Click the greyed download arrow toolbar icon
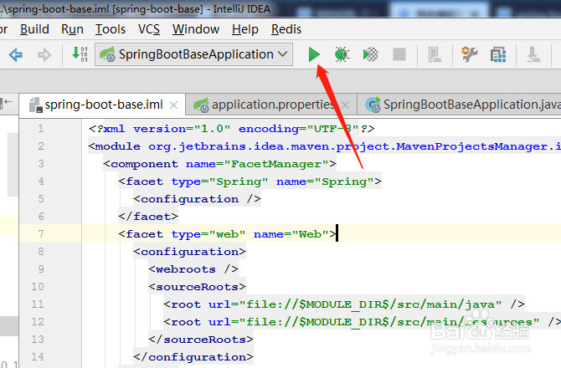The width and height of the screenshot is (561, 368). pos(533,54)
